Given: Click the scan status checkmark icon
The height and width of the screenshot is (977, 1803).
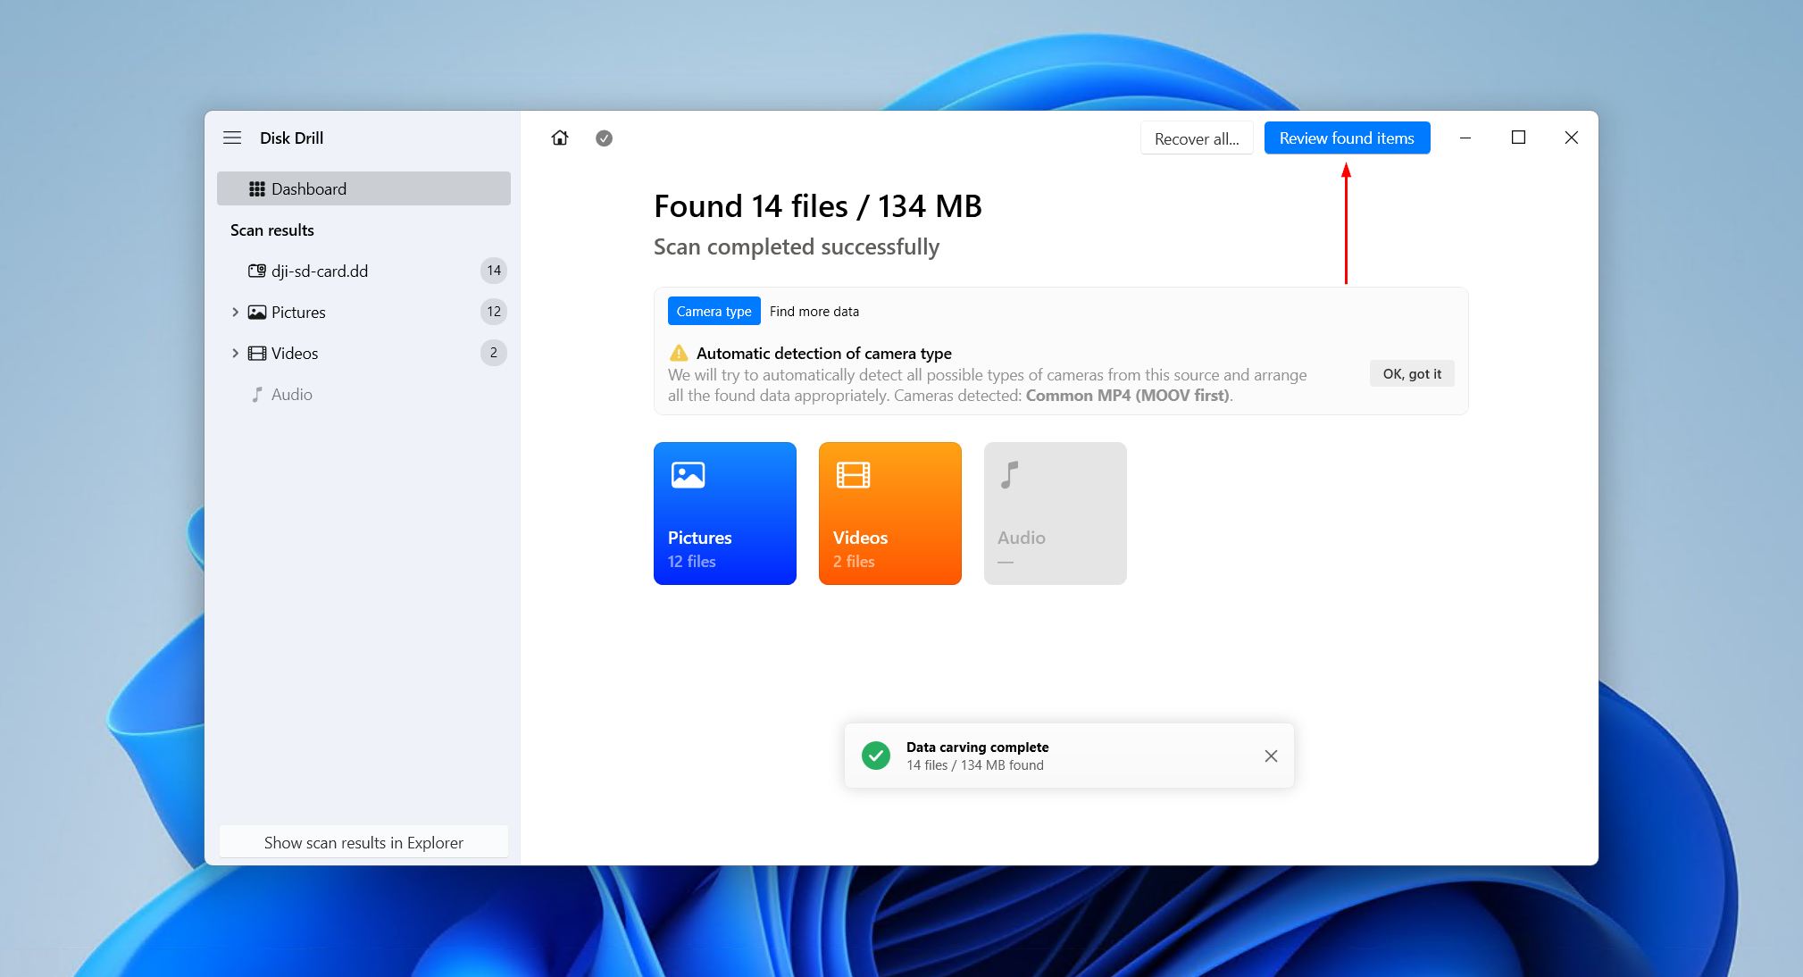Looking at the screenshot, I should click(605, 138).
